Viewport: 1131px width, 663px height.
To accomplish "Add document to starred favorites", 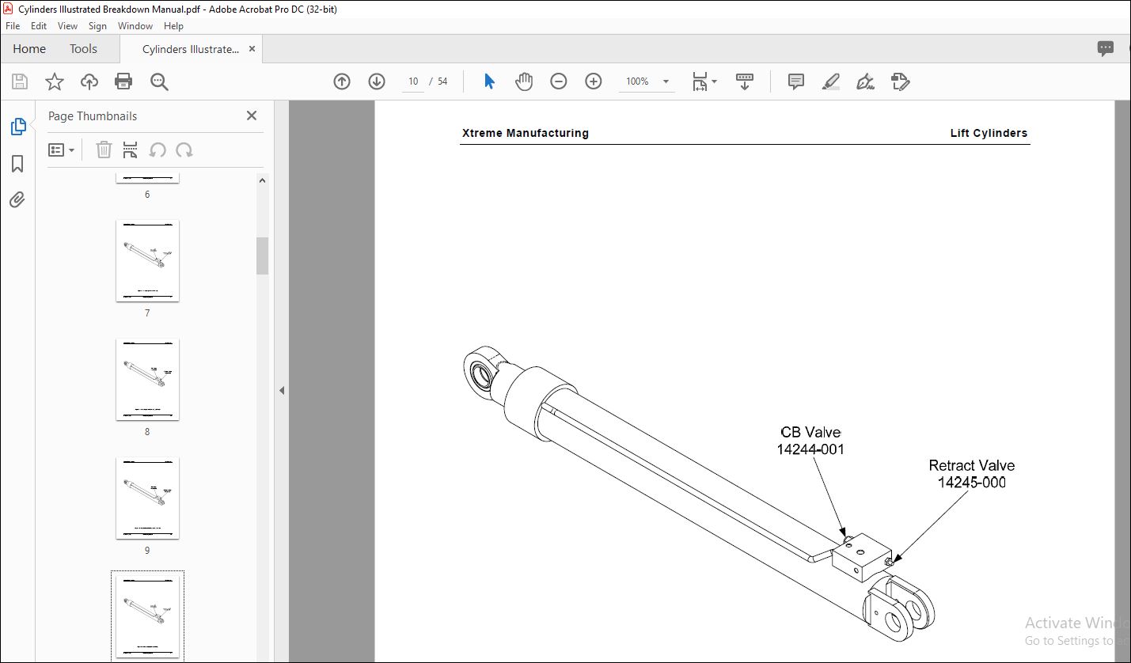I will click(x=54, y=81).
